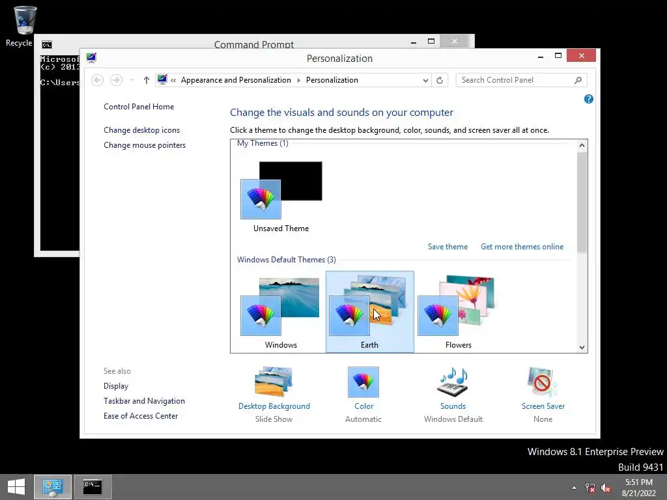Select the Windows default theme
667x500 pixels.
click(281, 312)
